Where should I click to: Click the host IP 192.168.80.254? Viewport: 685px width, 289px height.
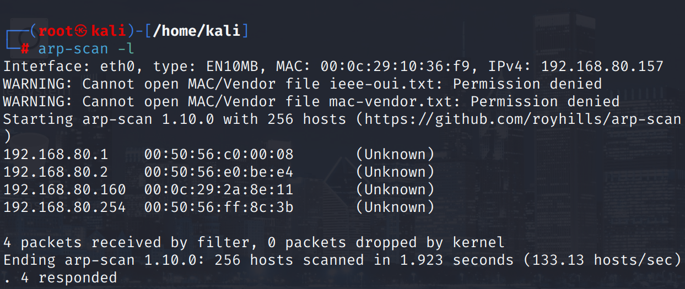point(64,208)
